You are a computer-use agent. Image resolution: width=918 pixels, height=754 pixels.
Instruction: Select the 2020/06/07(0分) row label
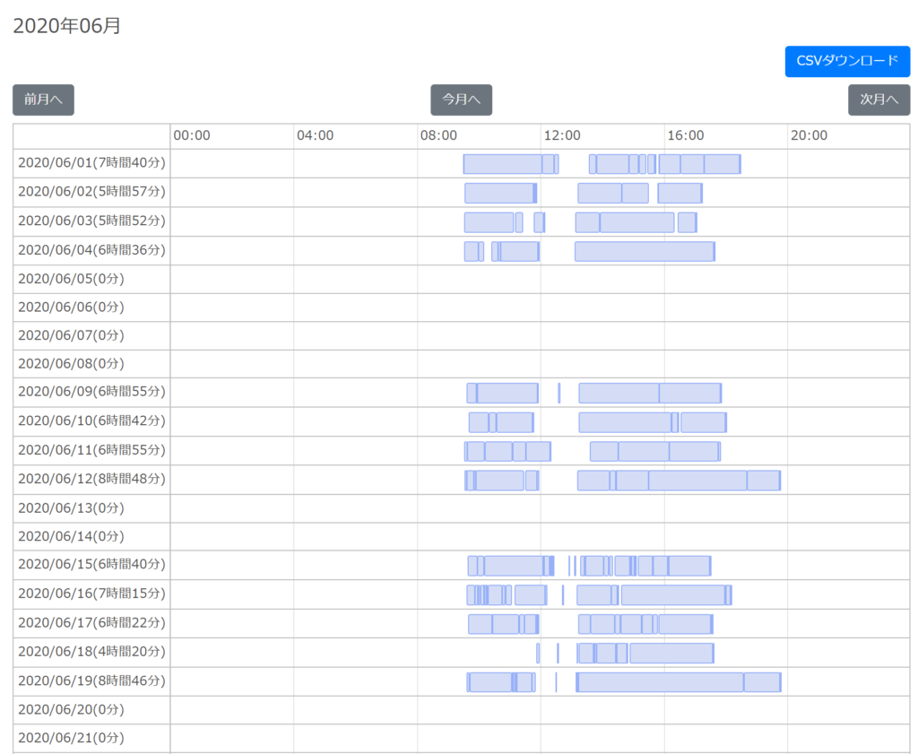pyautogui.click(x=71, y=336)
